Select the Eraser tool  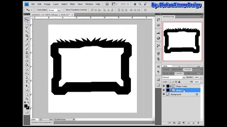coord(27,61)
